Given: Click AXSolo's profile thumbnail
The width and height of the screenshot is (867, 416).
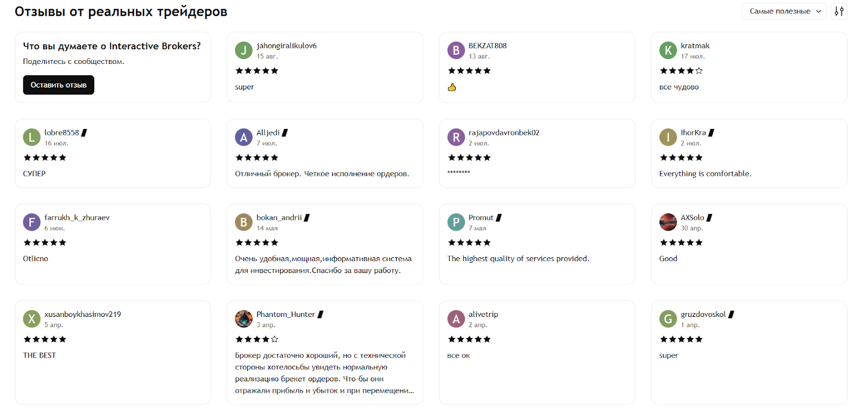Looking at the screenshot, I should click(x=668, y=222).
